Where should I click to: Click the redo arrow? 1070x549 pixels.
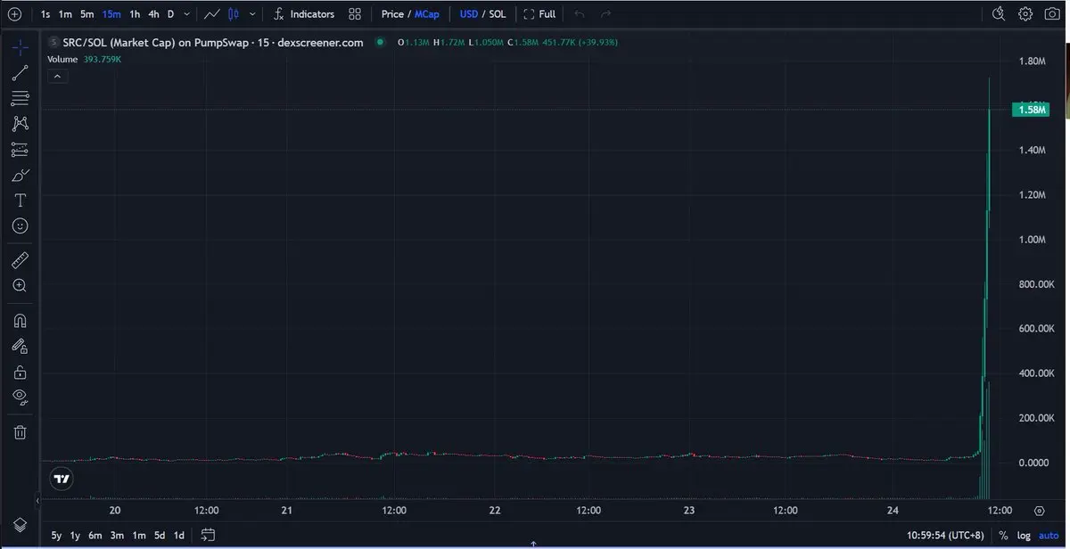(x=606, y=14)
